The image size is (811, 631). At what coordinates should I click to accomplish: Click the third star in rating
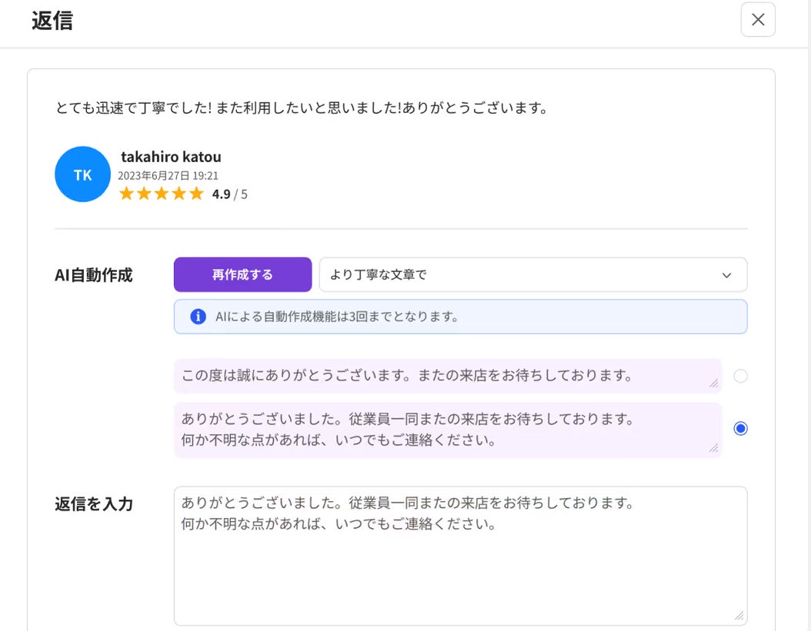[x=161, y=194]
